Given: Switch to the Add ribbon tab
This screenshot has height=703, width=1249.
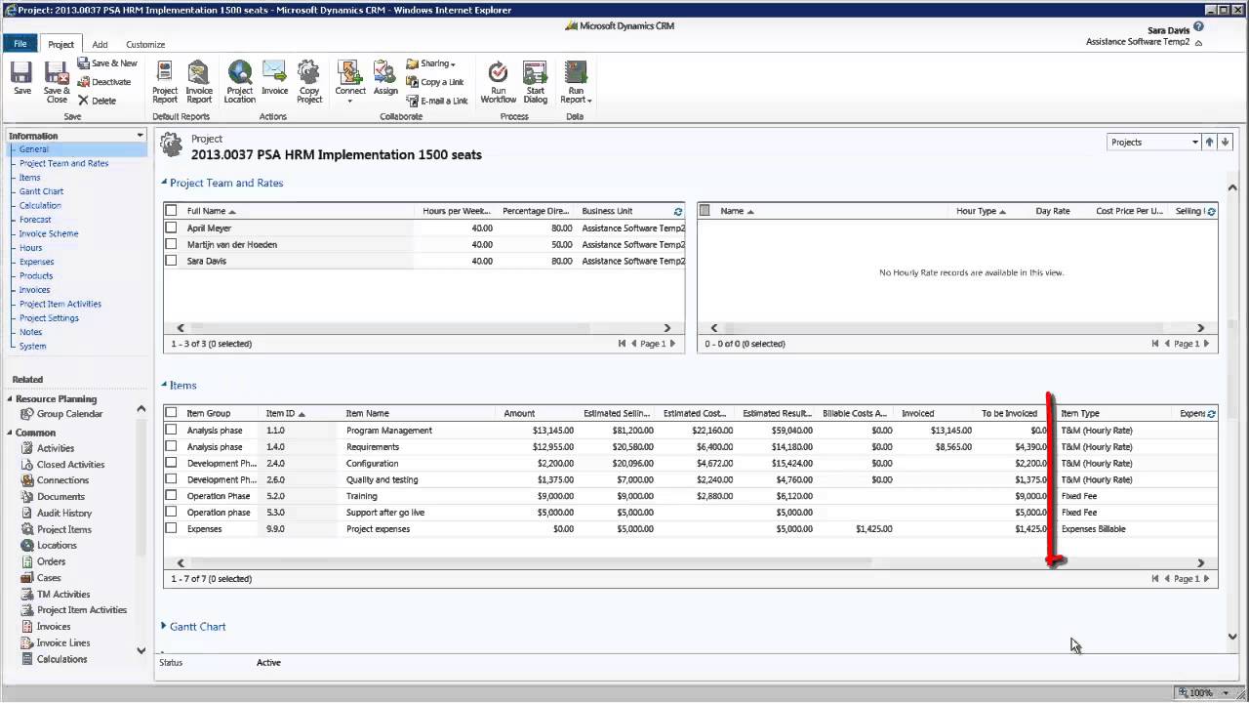Looking at the screenshot, I should tap(100, 44).
